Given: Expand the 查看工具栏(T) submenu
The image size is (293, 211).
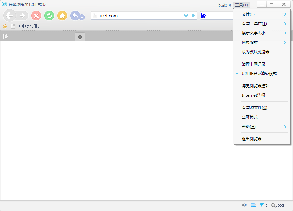Looking at the screenshot, I should (262, 24).
